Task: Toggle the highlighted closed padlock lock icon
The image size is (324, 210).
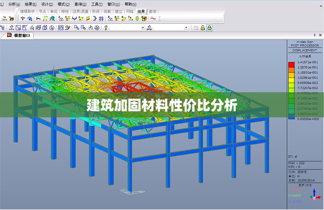Action: (x=209, y=28)
